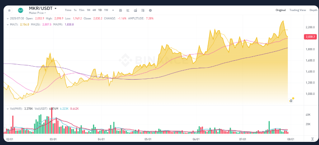Click the 06/01 date axis label
This screenshot has width=319, height=145.
click(x=196, y=140)
